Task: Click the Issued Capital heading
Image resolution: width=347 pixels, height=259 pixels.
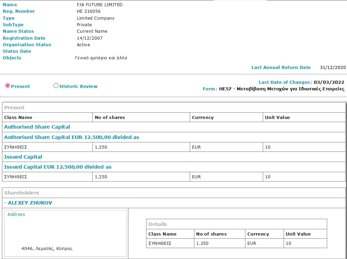Action: 23,157
